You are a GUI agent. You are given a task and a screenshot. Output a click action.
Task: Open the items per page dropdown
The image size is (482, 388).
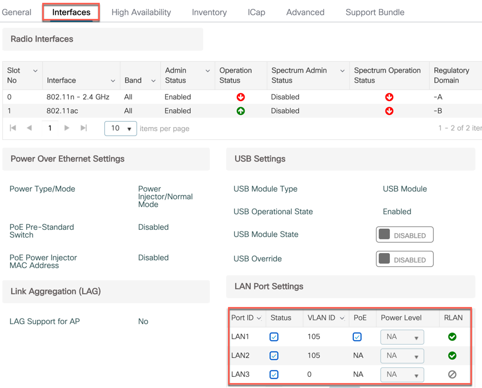(120, 128)
